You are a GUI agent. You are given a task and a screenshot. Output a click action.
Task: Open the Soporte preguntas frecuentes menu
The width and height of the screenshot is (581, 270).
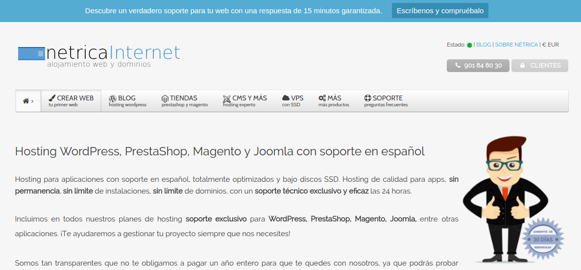point(386,101)
